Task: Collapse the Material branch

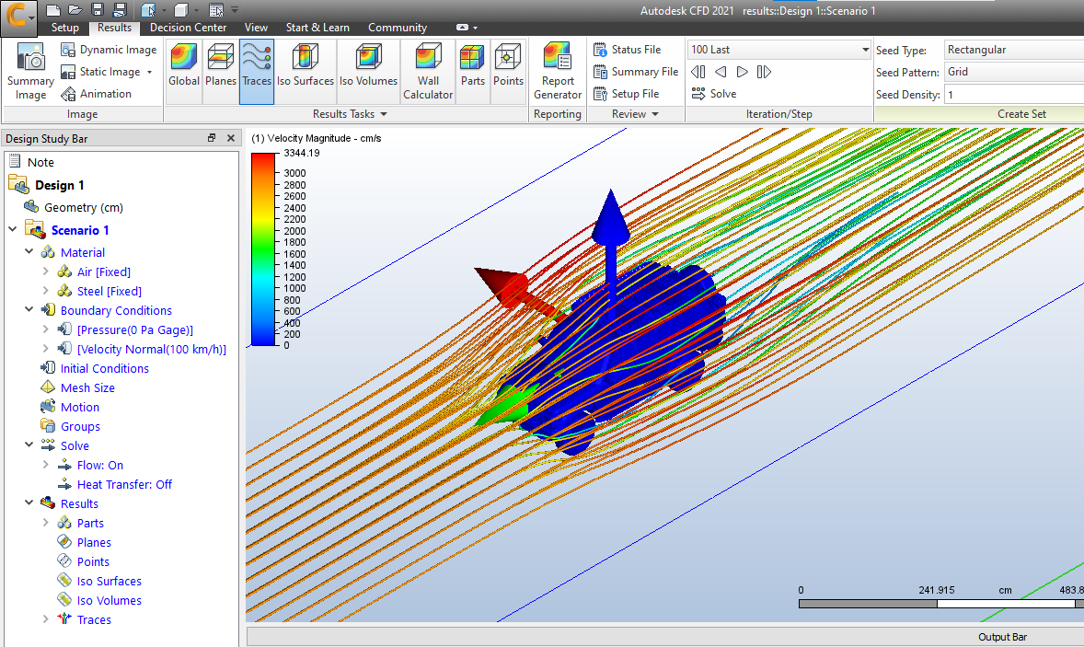Action: (29, 252)
